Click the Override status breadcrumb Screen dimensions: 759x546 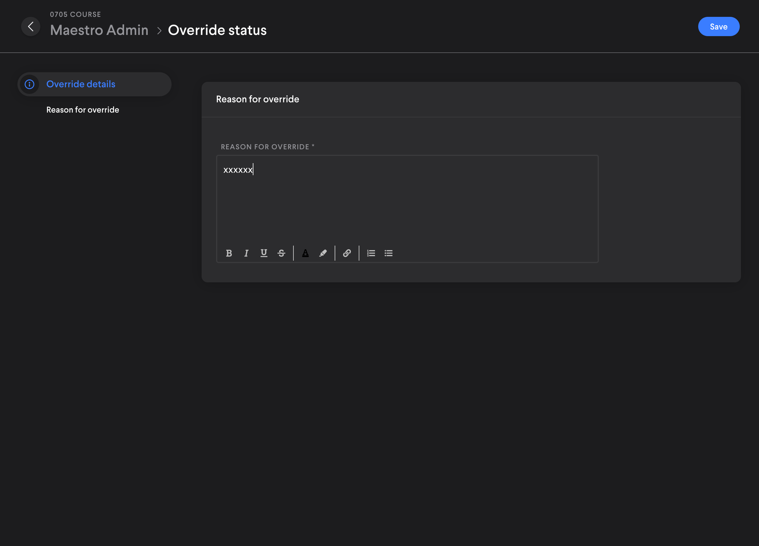pyautogui.click(x=217, y=30)
